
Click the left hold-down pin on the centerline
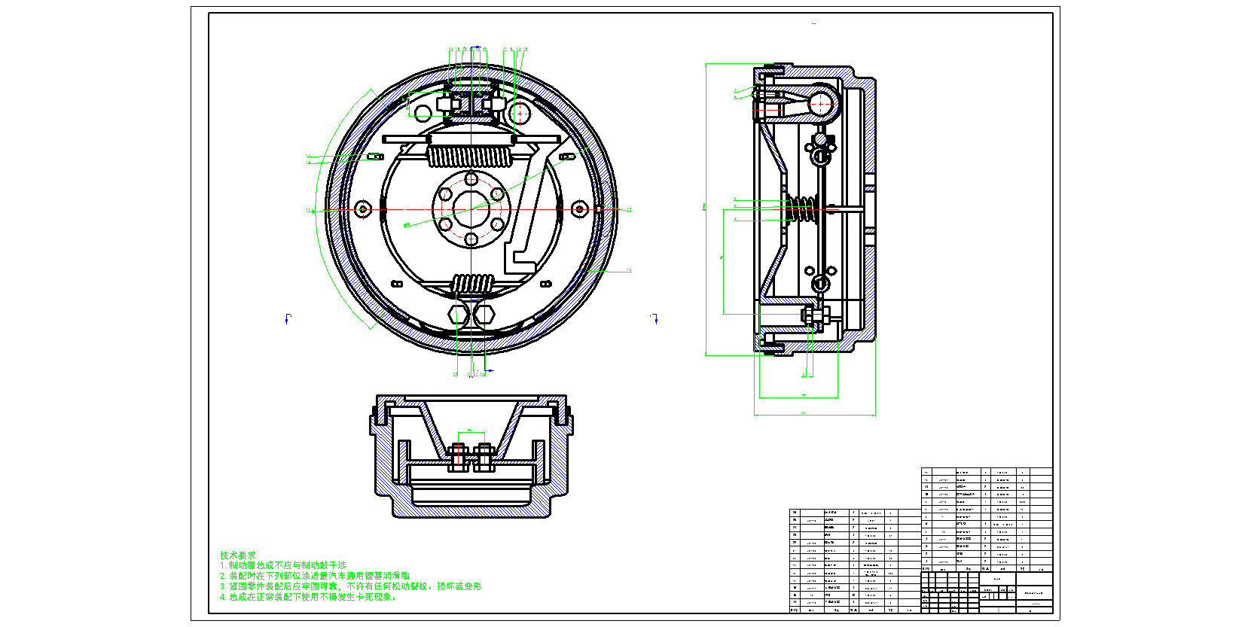tap(364, 208)
